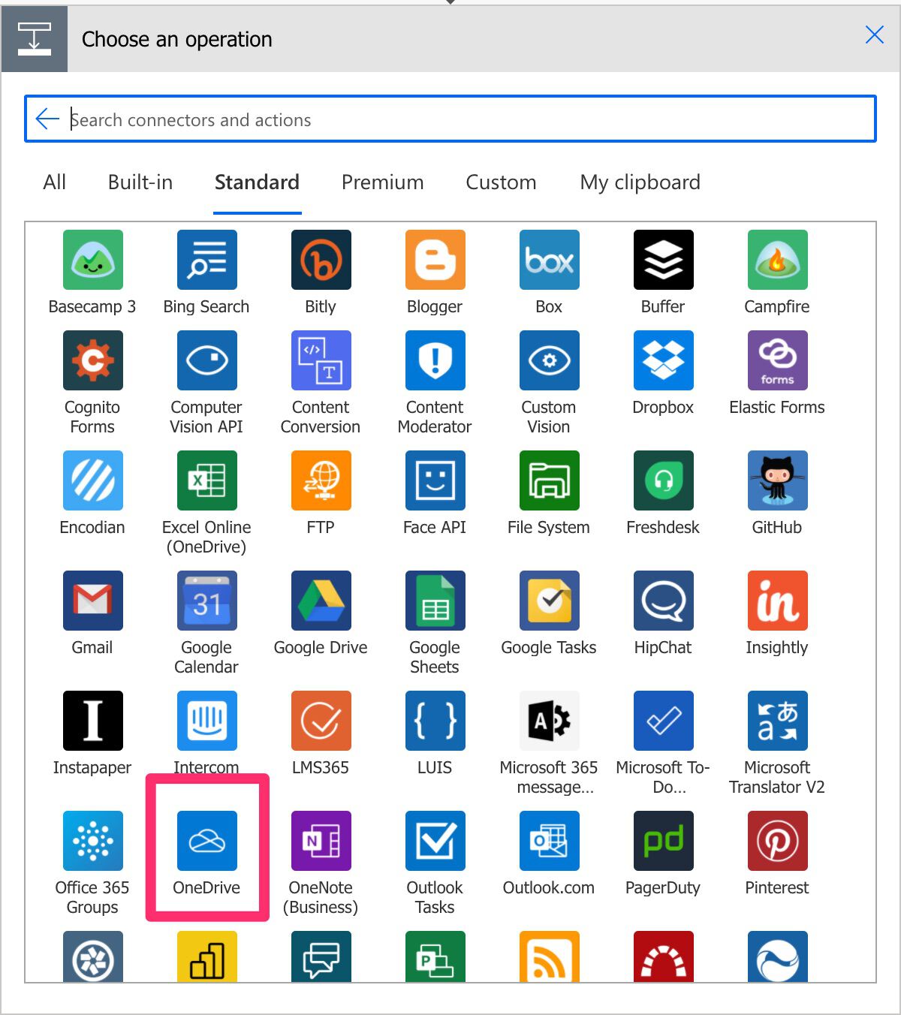Choose the Google Drive connector

tap(321, 600)
